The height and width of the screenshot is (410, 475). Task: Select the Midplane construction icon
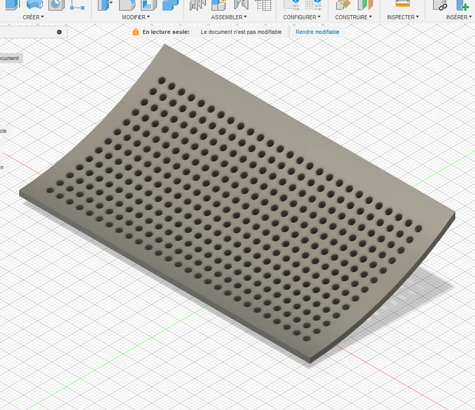pyautogui.click(x=365, y=5)
